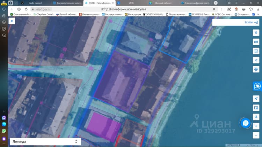The height and width of the screenshot is (147, 262).
Task: Open a new browser tab with plus
Action: 216,3
